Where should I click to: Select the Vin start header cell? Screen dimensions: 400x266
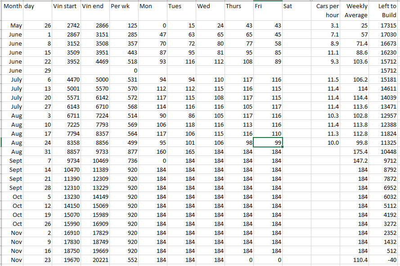click(66, 6)
